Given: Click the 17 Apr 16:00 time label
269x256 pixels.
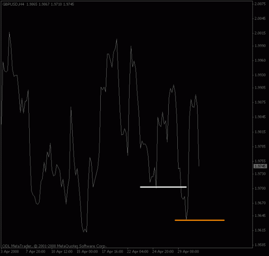Looking at the screenshot, I should [x=112, y=252].
